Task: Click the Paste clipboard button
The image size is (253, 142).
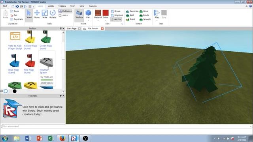Action: coord(6,14)
